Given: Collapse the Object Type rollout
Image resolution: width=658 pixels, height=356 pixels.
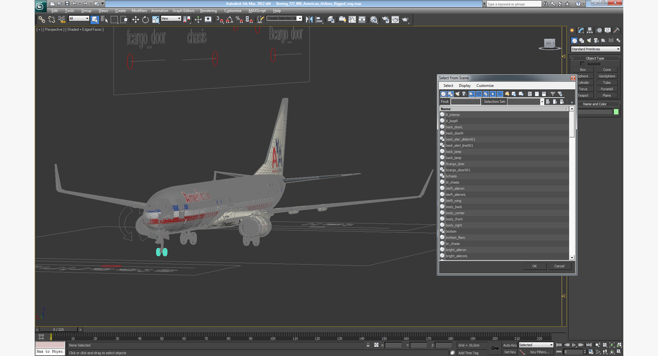Looking at the screenshot, I should [595, 58].
